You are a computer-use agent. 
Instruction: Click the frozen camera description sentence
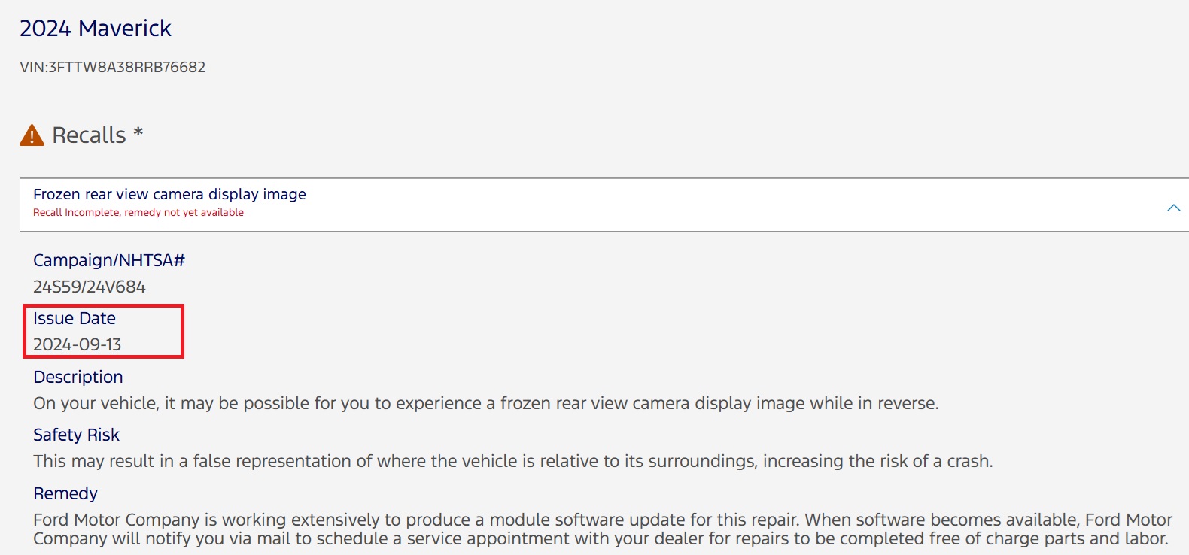(485, 403)
